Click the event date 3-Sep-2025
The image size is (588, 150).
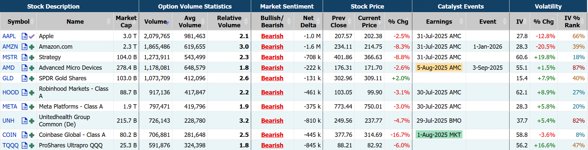488,68
